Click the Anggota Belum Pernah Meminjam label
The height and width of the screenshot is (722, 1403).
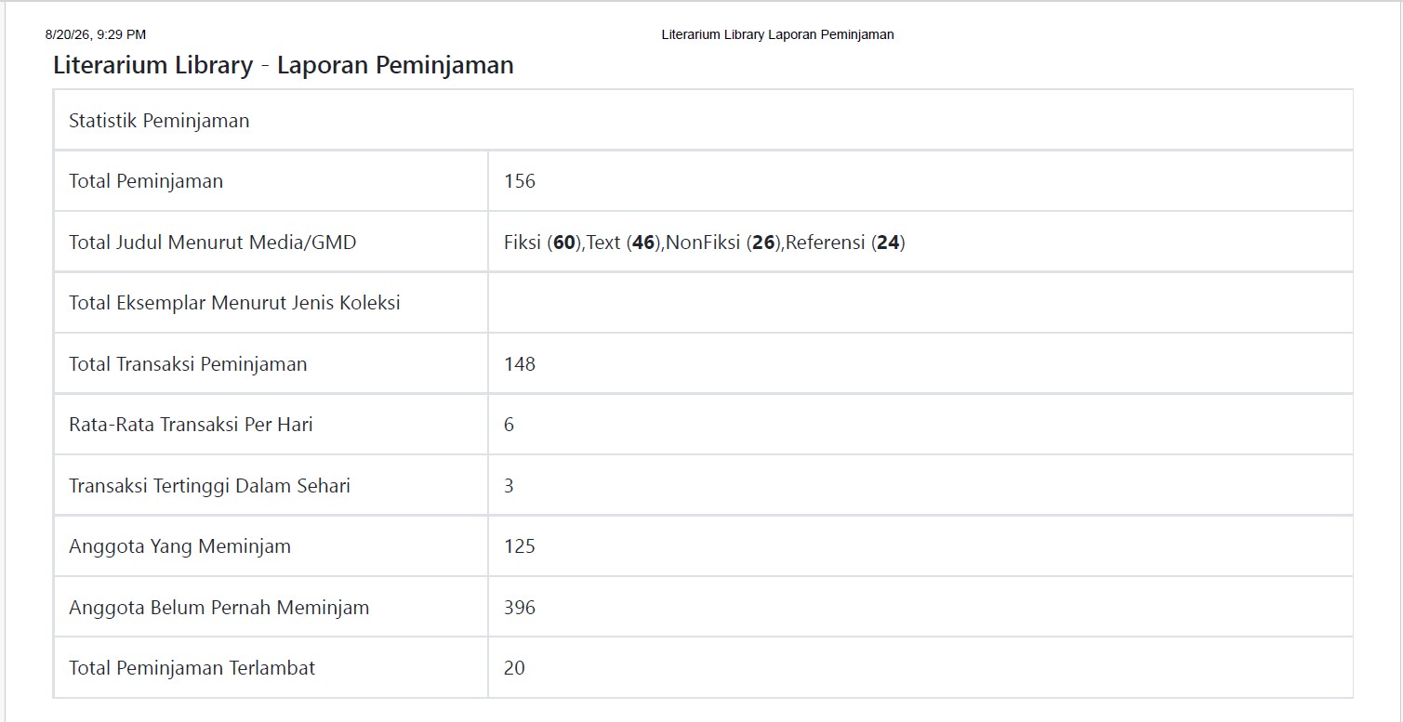click(x=218, y=608)
